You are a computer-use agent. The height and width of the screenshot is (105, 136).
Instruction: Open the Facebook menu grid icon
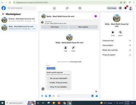pyautogui.click(x=120, y=8)
